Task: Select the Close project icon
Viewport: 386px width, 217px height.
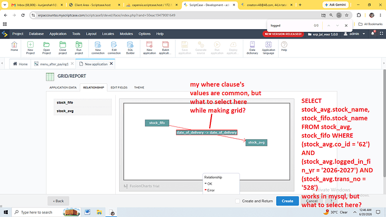Action: coord(63,48)
